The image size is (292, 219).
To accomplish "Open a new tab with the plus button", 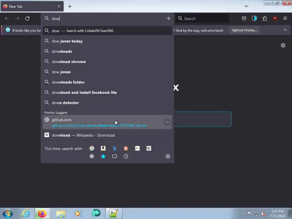I will coord(70,7).
